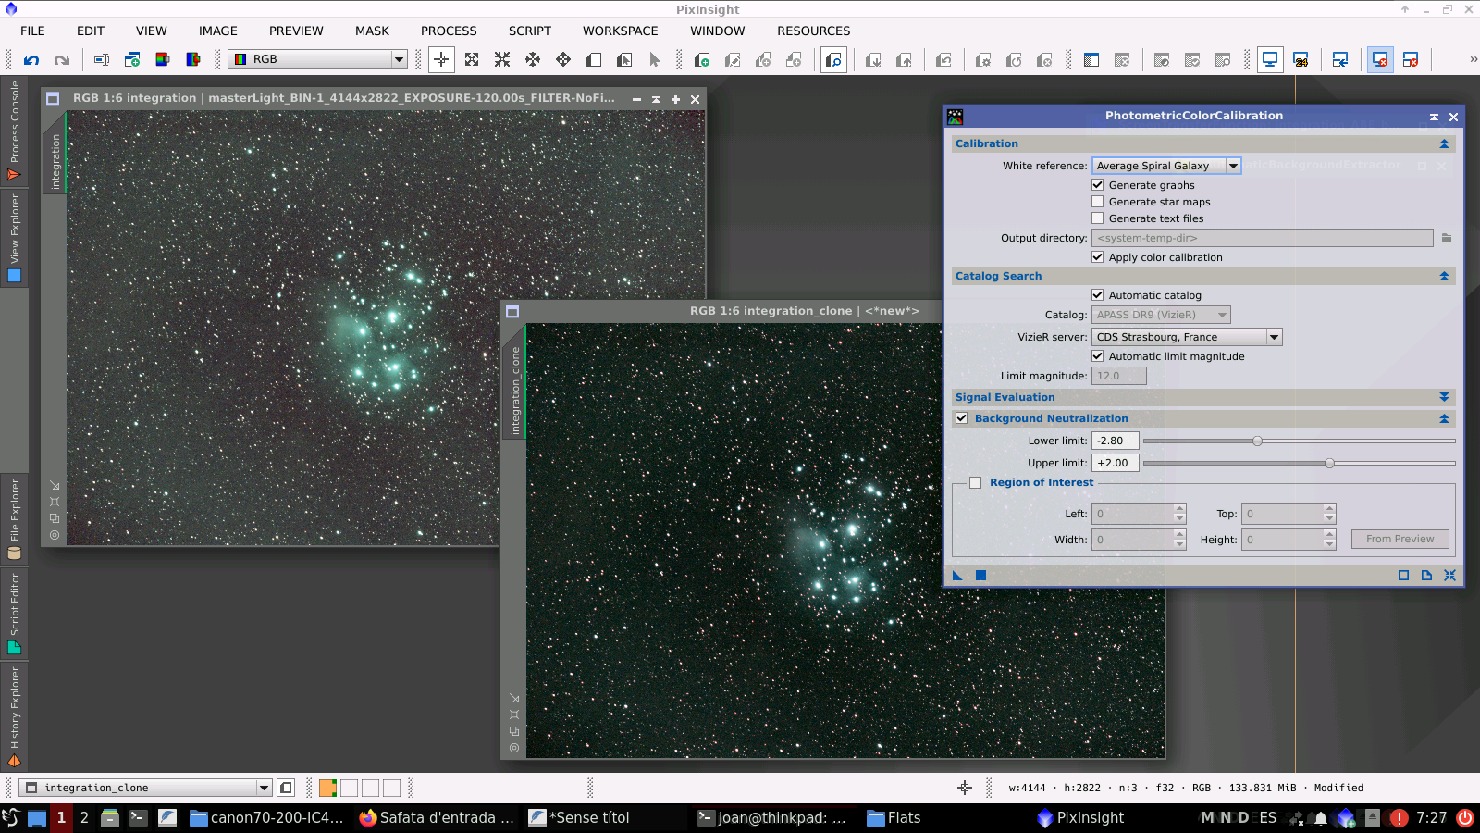1480x833 pixels.
Task: Open the PROCESS menu
Action: (x=449, y=31)
